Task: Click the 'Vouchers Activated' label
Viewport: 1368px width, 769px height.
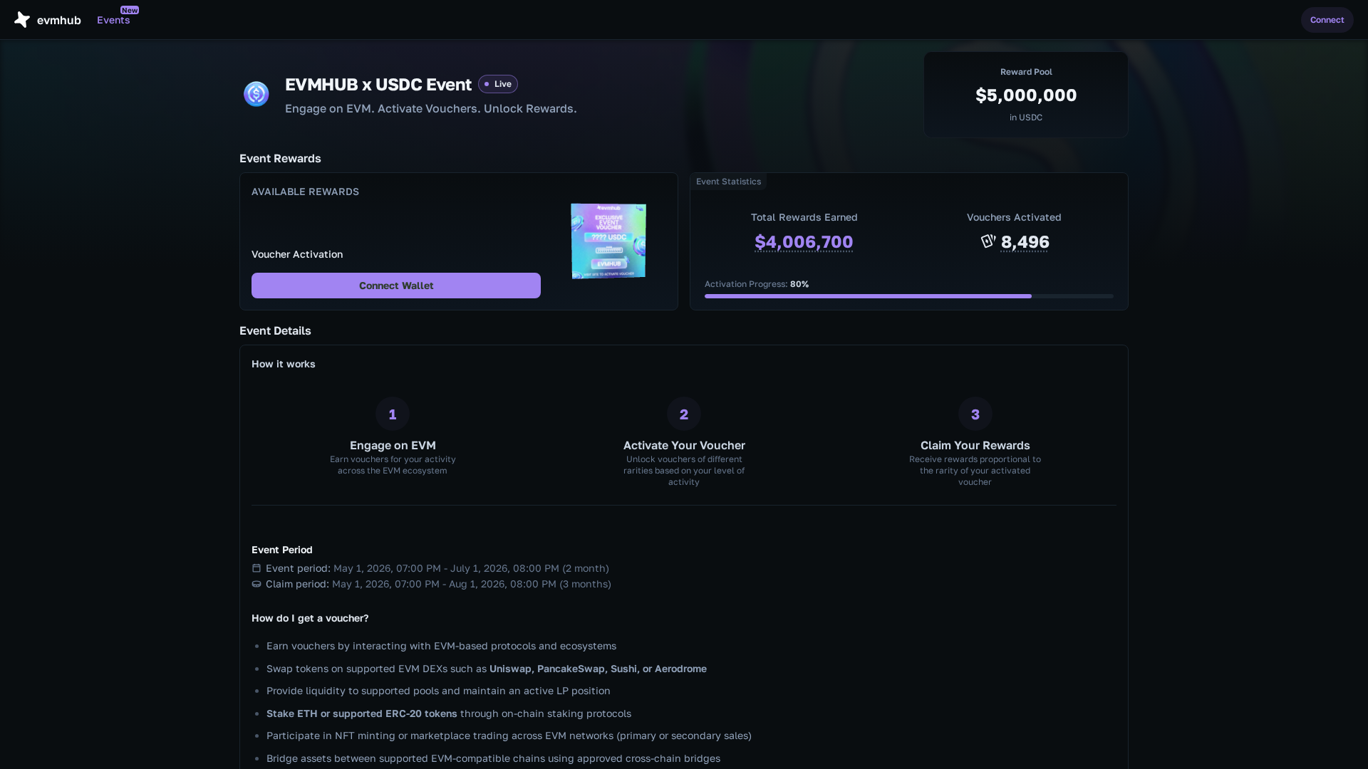Action: tap(1014, 217)
